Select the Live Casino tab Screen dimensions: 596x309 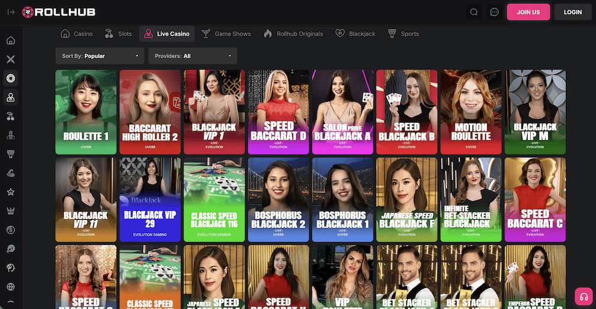coord(167,34)
